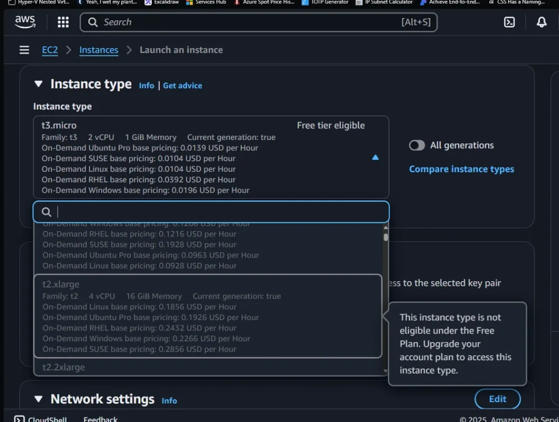
Task: Focus the AWS Search field
Action: pyautogui.click(x=258, y=22)
